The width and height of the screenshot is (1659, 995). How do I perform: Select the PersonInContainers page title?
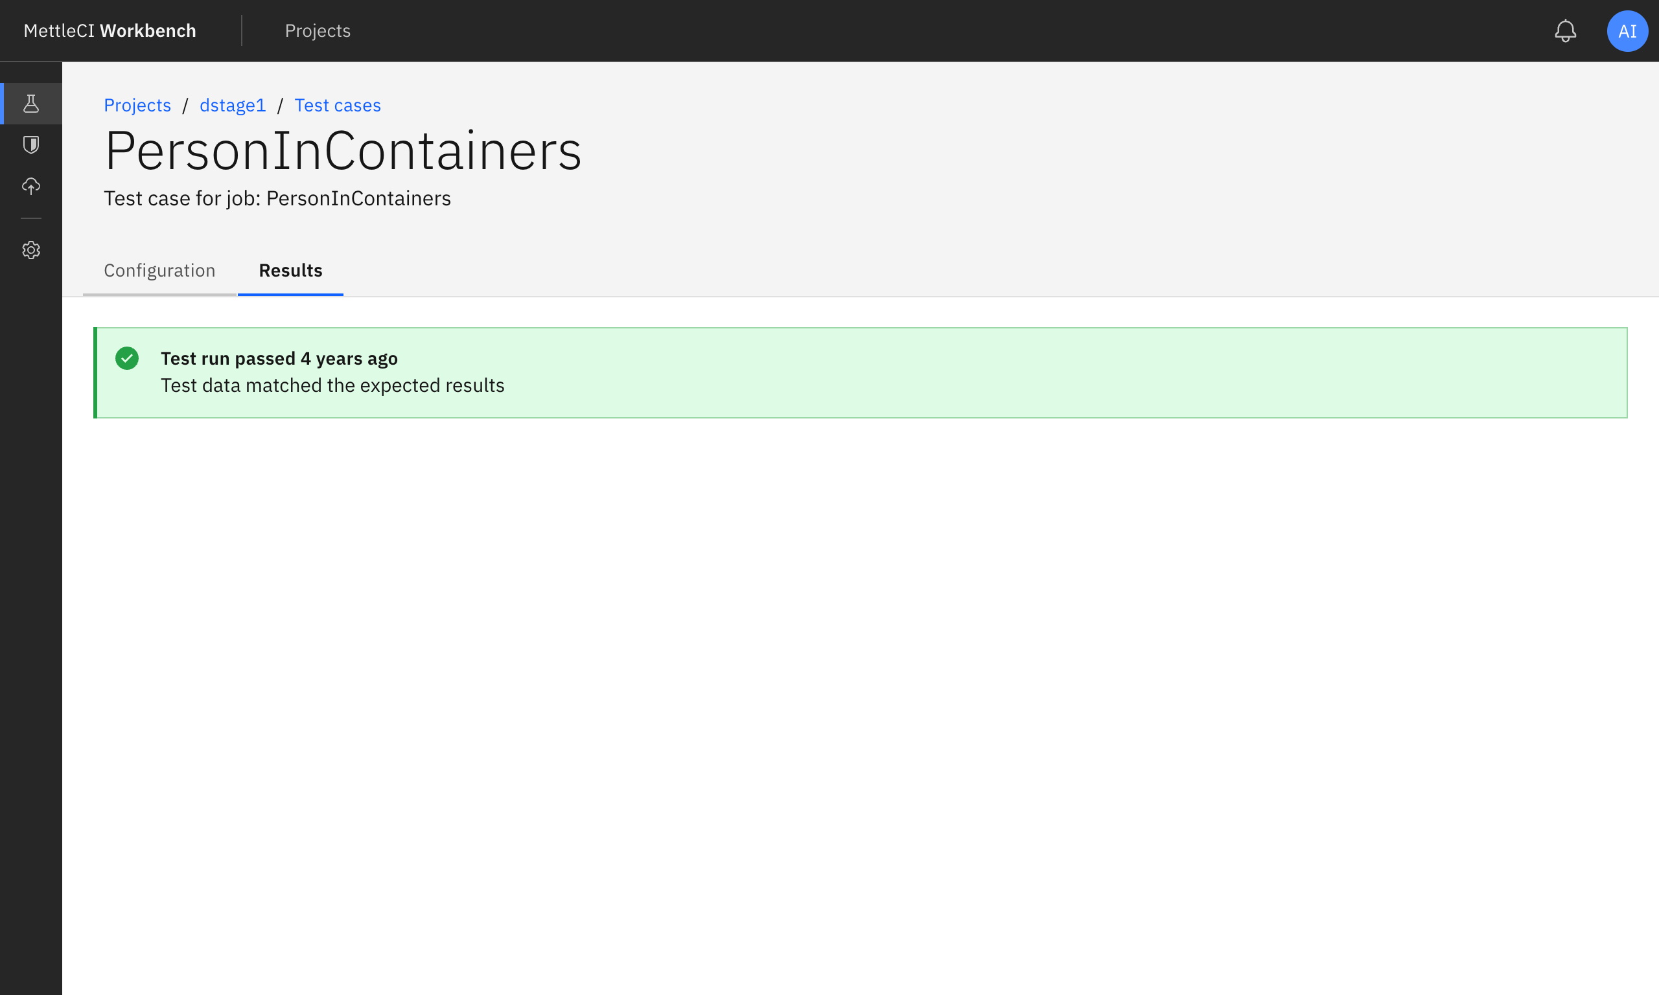tap(343, 150)
